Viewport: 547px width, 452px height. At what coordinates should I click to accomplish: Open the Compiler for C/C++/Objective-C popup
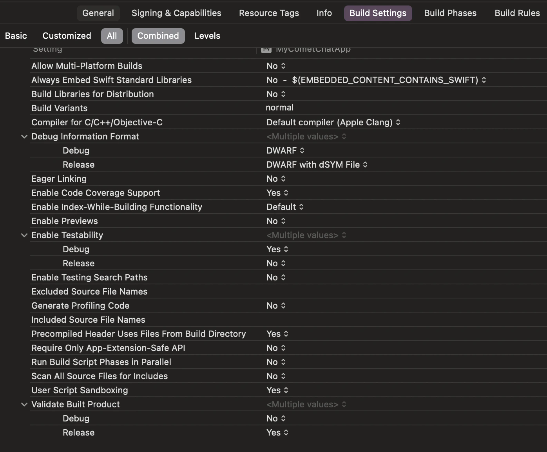click(333, 122)
